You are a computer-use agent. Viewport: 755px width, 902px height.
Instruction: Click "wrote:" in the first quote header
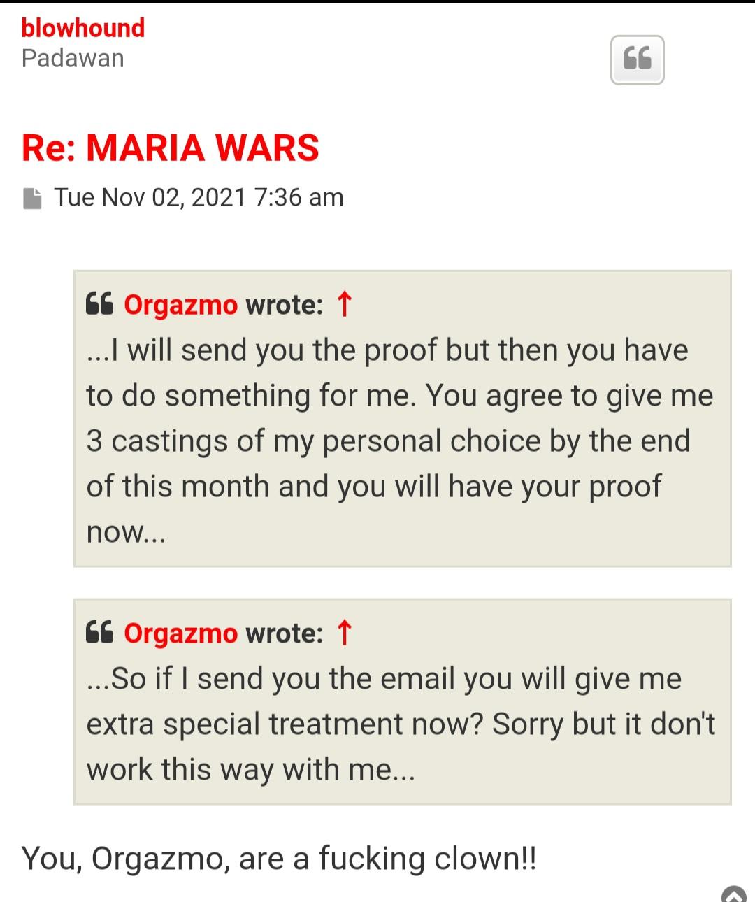coord(285,305)
